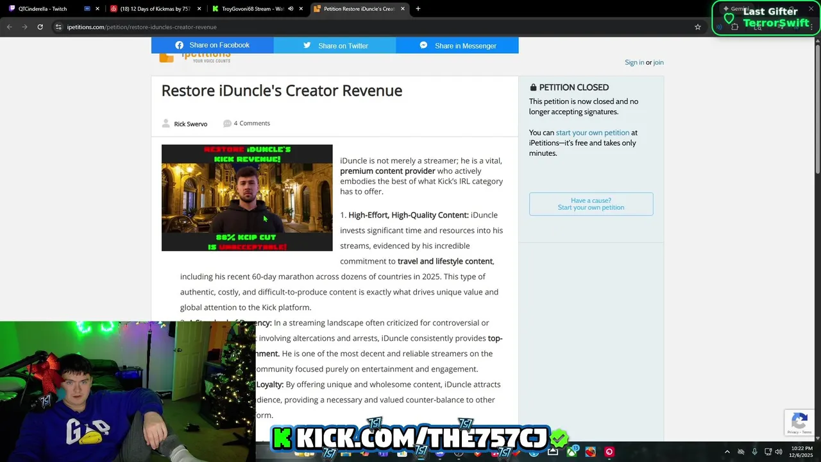Reload the ipetitions page
This screenshot has height=462, width=821.
coord(40,27)
